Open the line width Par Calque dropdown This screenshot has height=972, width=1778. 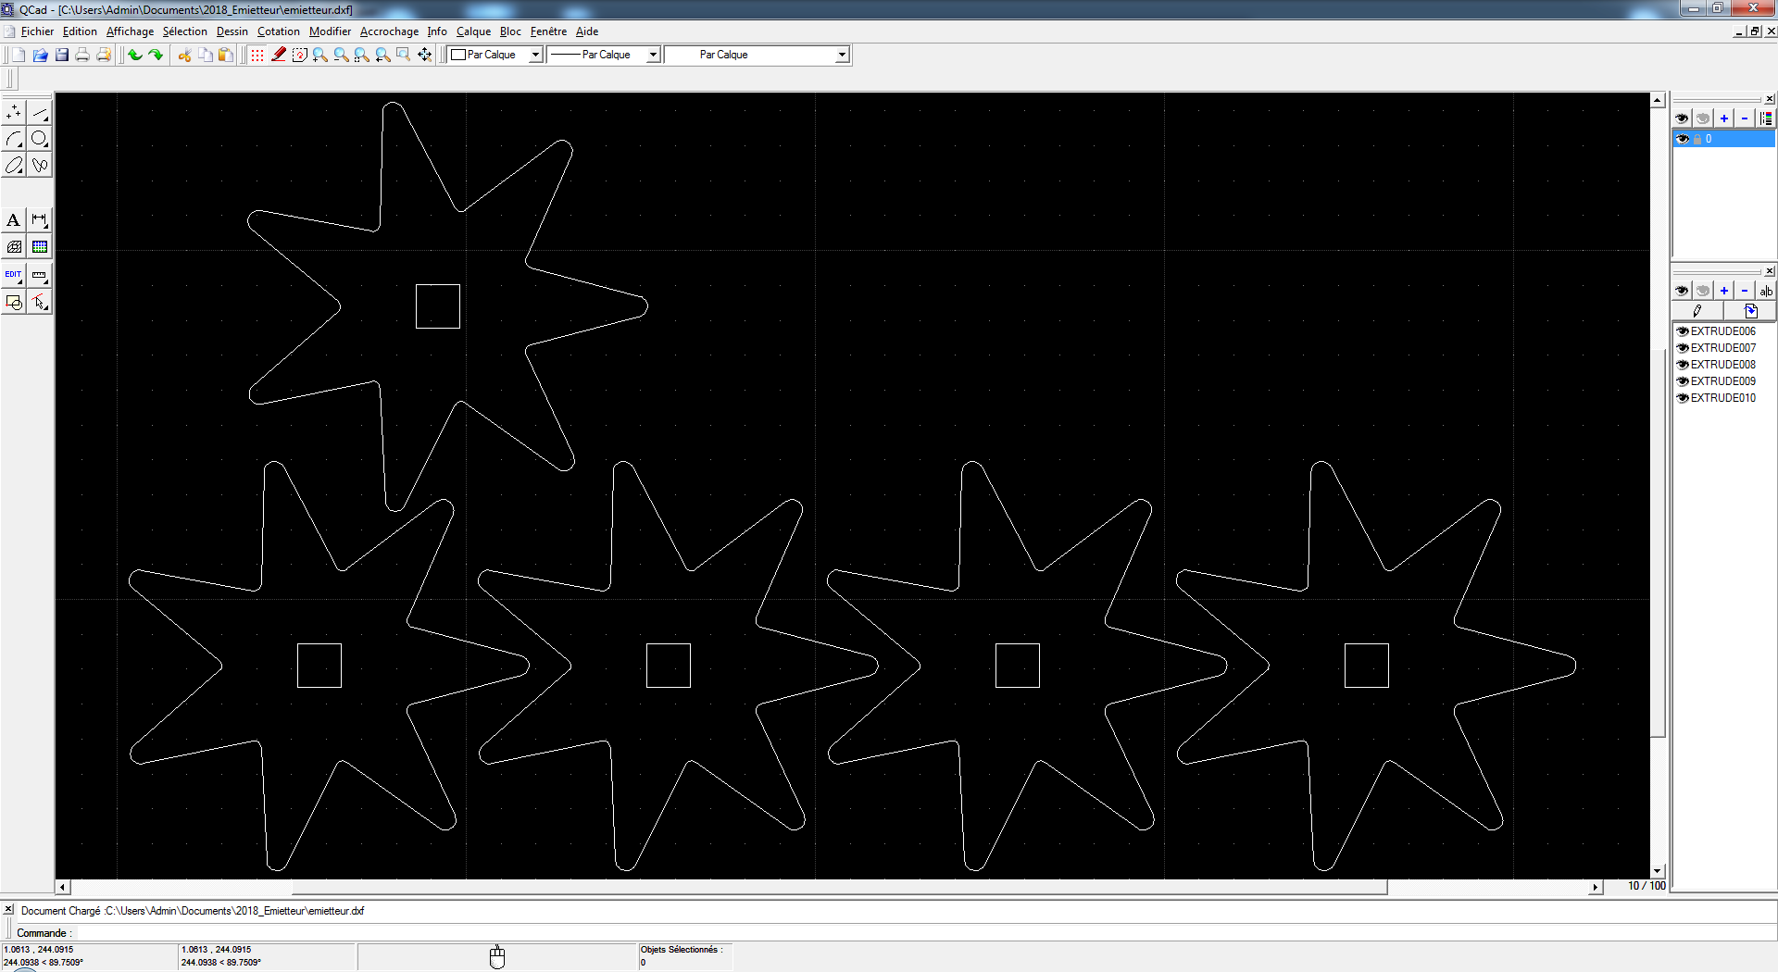pos(604,55)
